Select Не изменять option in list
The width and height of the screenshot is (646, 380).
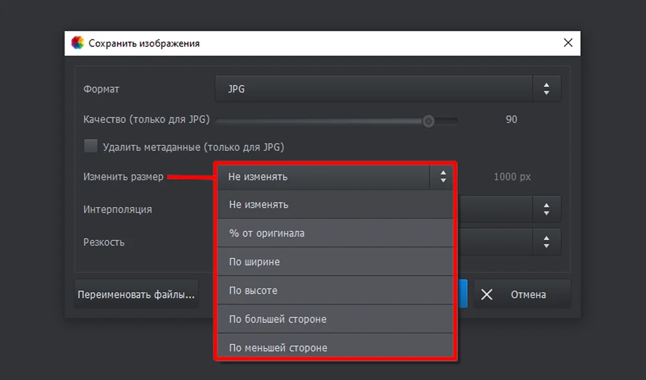point(335,204)
